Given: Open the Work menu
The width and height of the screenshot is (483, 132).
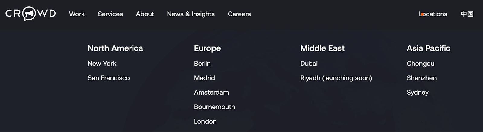Looking at the screenshot, I should pos(77,14).
